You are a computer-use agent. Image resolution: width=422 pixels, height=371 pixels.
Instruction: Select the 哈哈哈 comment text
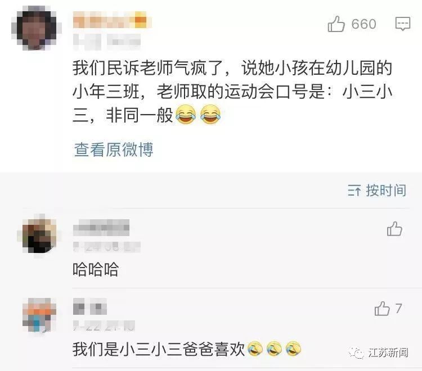pyautogui.click(x=96, y=269)
